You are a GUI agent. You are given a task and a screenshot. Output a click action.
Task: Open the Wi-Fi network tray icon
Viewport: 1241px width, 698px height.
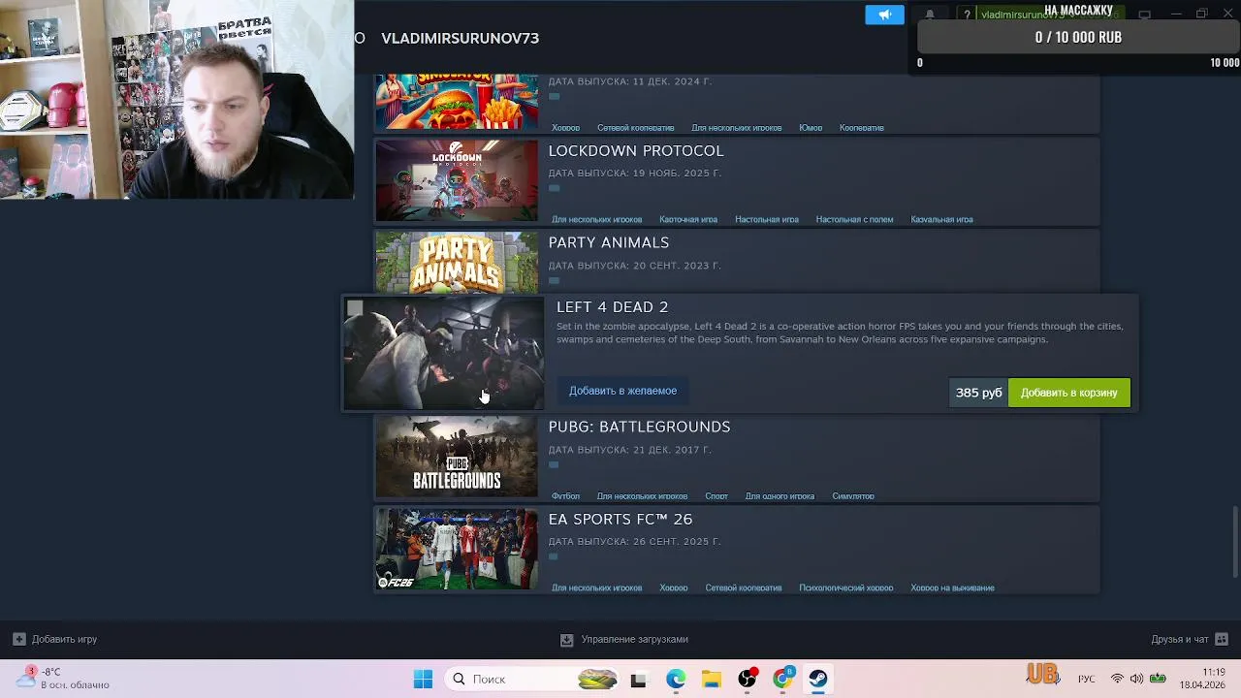tap(1117, 679)
